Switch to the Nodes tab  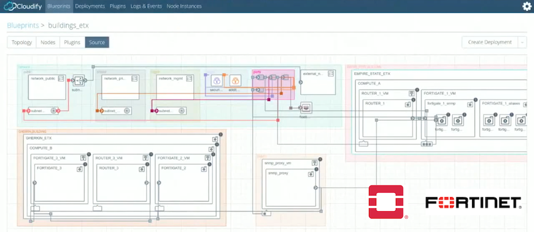48,42
